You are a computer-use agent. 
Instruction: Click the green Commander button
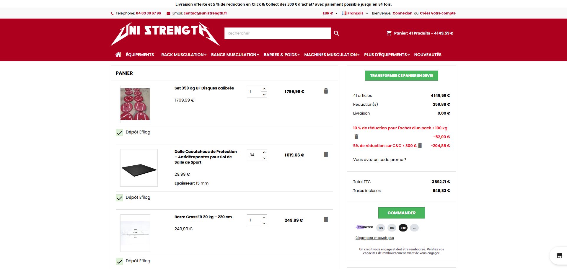pyautogui.click(x=401, y=213)
